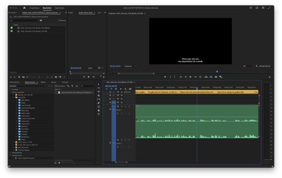Choose the Pen tool in the toolbar

[99, 103]
